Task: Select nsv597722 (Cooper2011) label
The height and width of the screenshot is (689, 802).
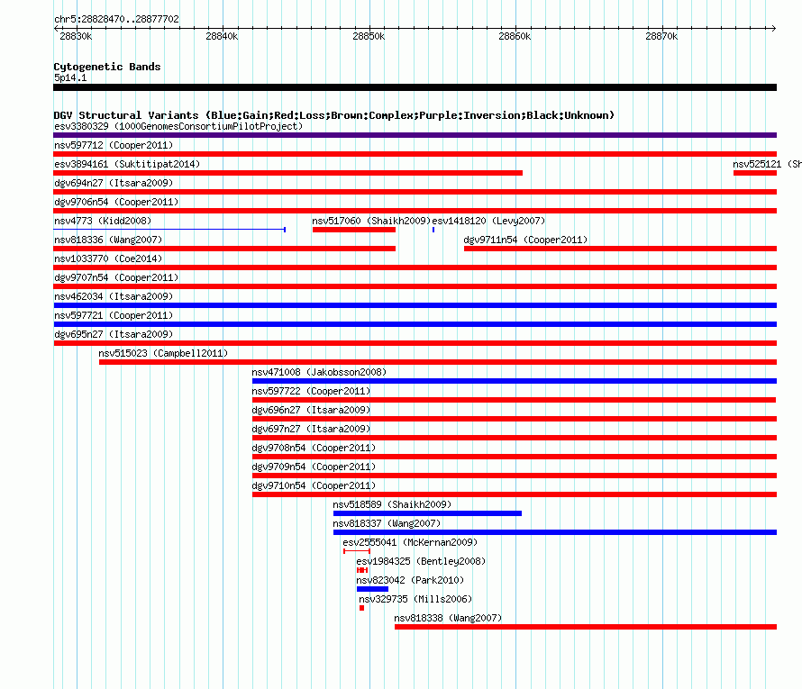Action: click(x=311, y=391)
